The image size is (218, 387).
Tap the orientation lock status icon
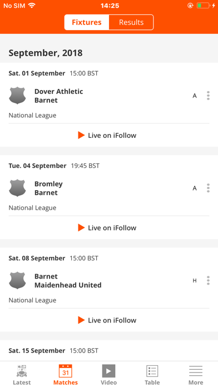(190, 6)
